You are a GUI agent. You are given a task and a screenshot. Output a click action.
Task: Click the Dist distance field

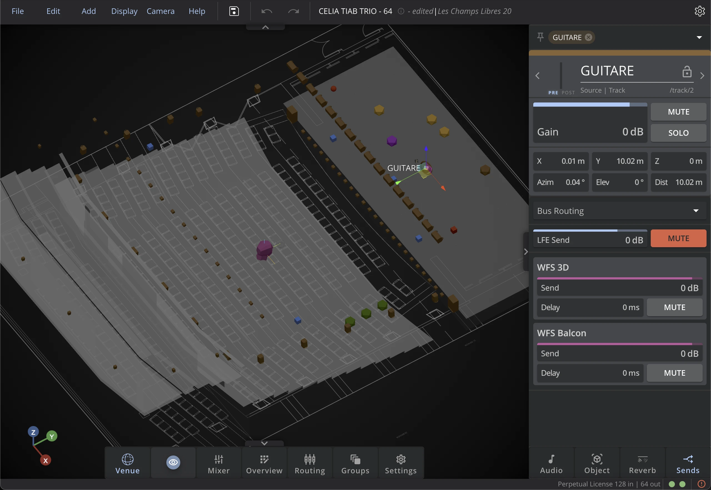click(x=679, y=182)
